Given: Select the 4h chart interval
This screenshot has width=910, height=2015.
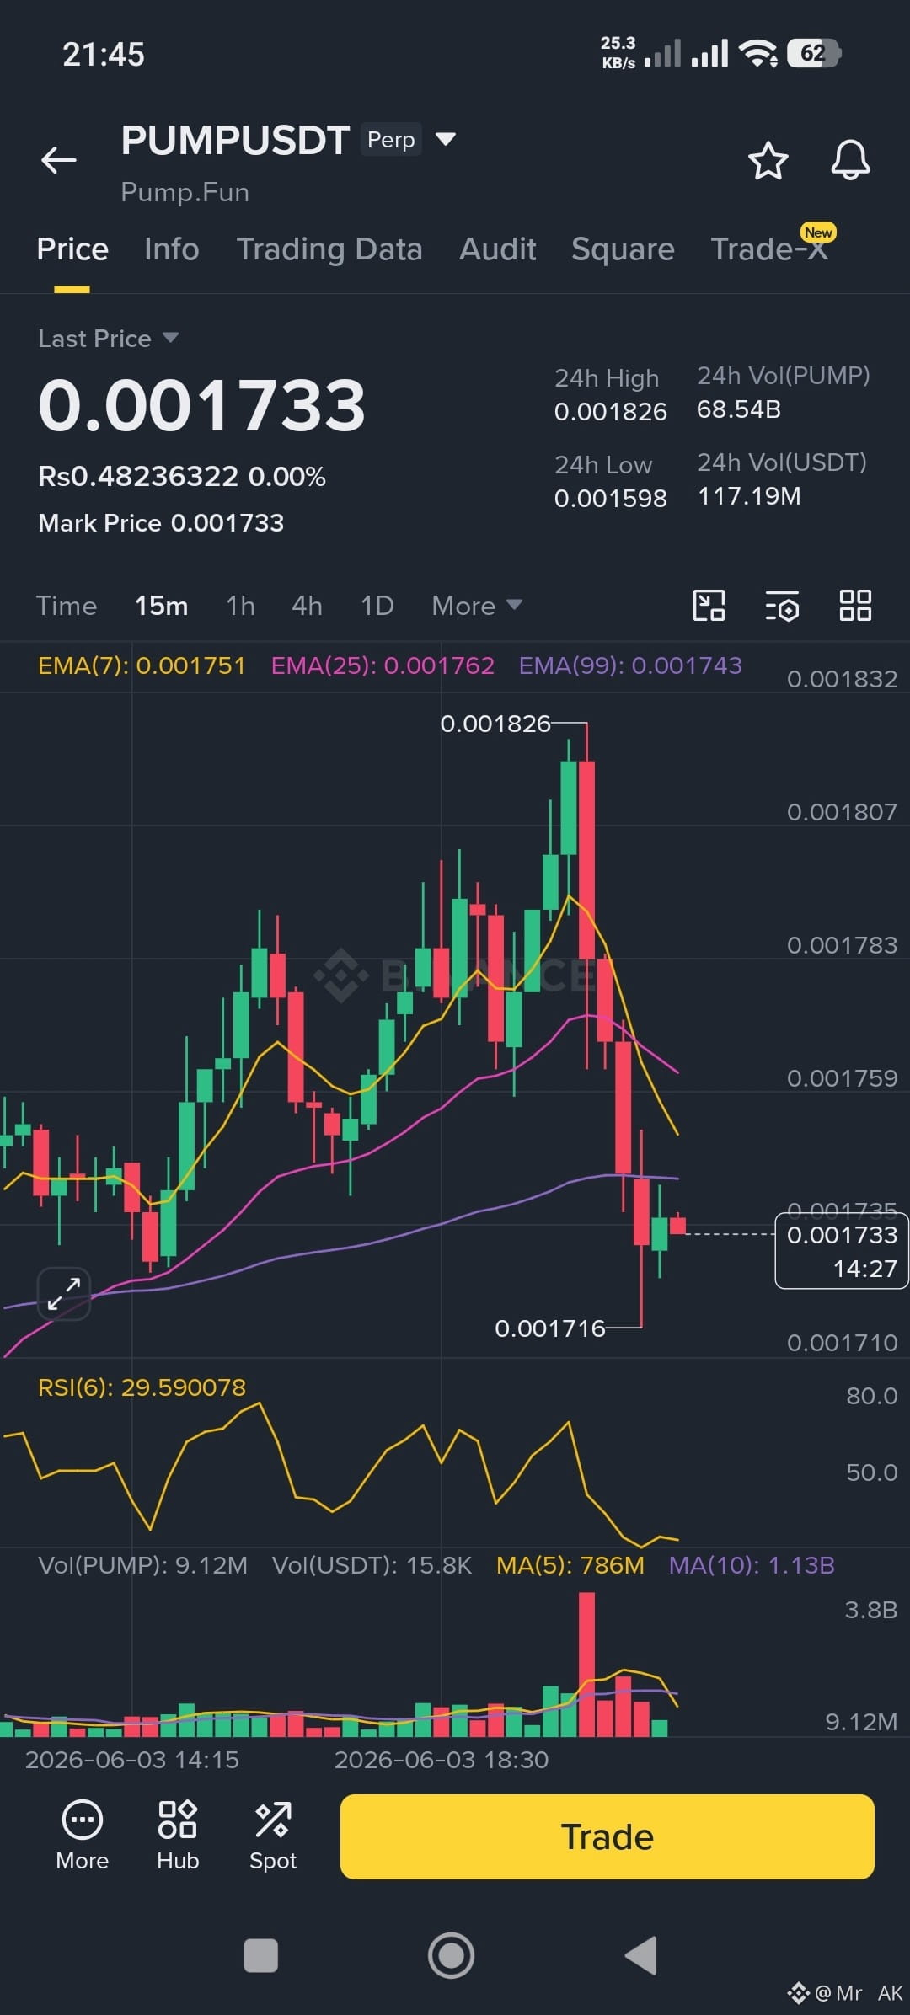Looking at the screenshot, I should (307, 606).
